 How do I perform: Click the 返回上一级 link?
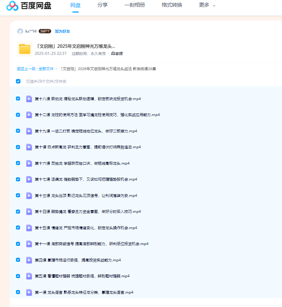[x=26, y=69]
